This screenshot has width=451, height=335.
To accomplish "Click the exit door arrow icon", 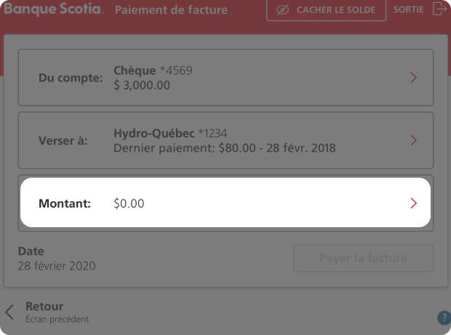I will (440, 9).
